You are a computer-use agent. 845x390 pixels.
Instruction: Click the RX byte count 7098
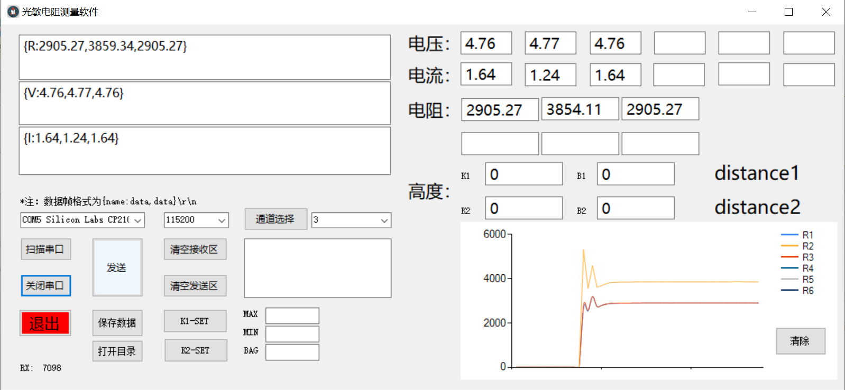point(52,368)
